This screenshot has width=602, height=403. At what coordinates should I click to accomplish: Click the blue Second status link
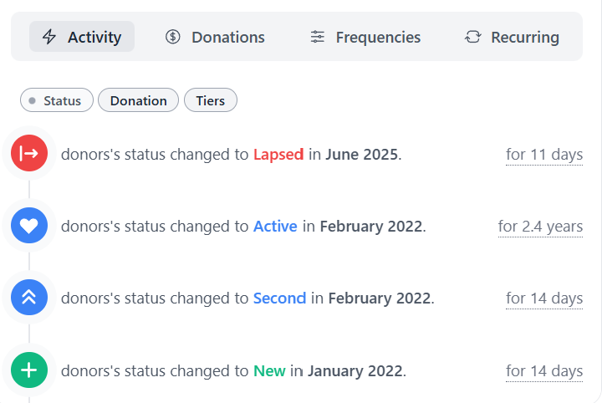tap(279, 298)
